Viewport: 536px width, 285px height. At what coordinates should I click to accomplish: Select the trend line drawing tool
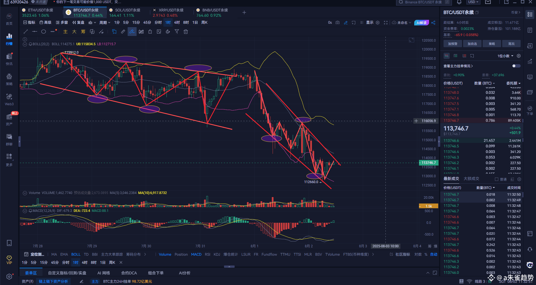click(26, 32)
